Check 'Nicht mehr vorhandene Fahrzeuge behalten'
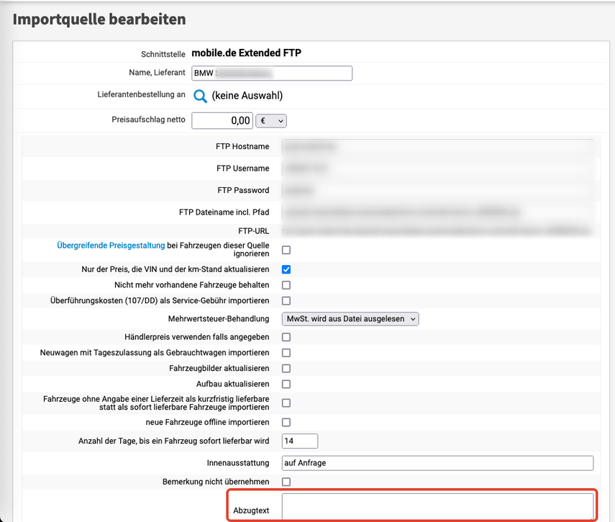Screen dimensions: 615x522 286,284
